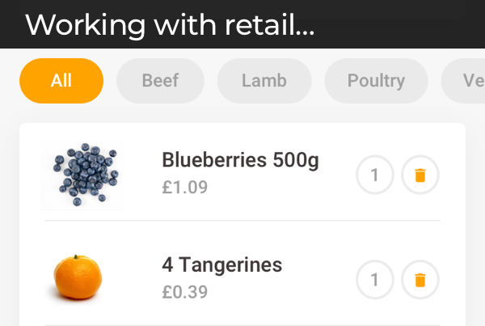Show only Poultry products
This screenshot has width=485, height=326.
(x=376, y=81)
